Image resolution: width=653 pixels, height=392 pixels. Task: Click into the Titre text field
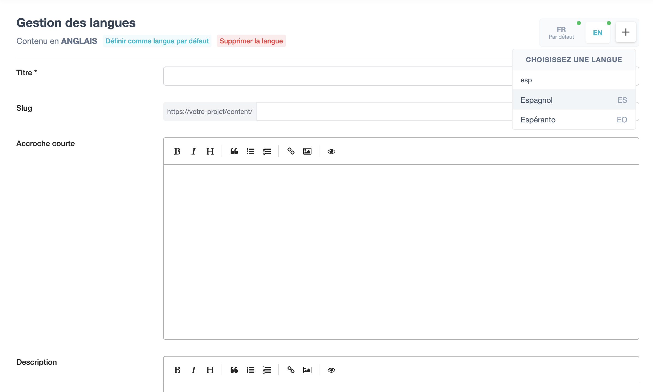[336, 76]
